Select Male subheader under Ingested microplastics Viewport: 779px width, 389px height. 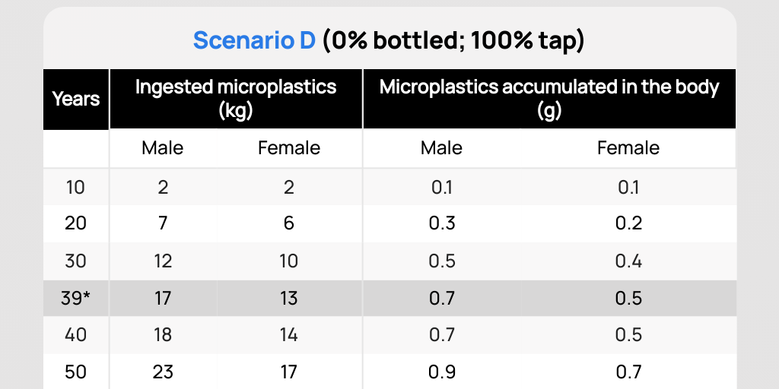[x=163, y=148]
